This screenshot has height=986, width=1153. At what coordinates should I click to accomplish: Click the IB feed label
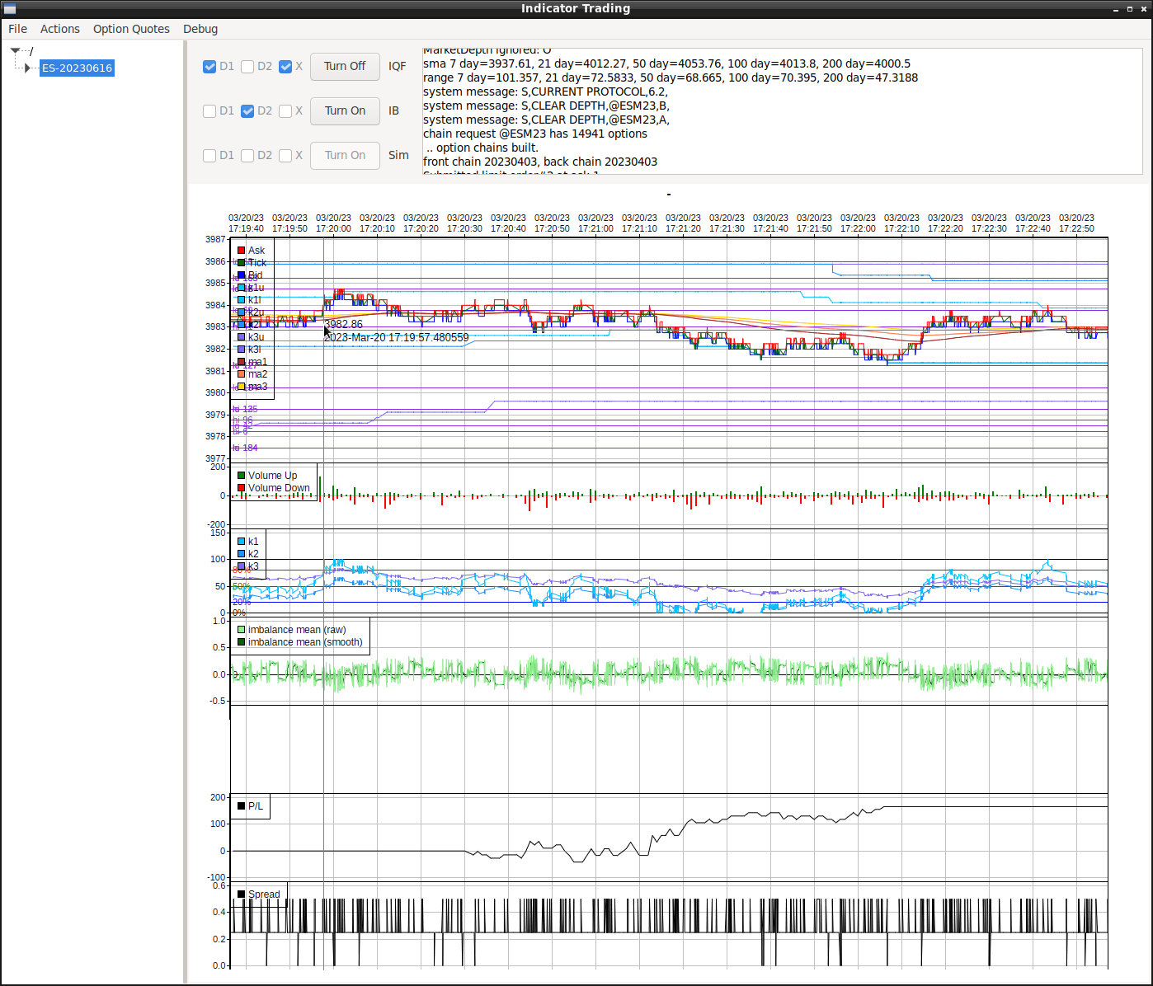tap(393, 111)
